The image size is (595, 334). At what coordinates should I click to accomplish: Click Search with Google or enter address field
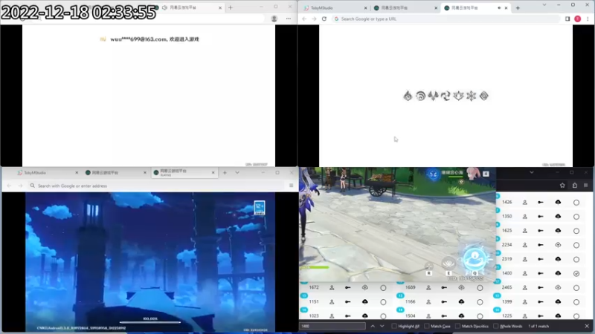click(x=158, y=186)
